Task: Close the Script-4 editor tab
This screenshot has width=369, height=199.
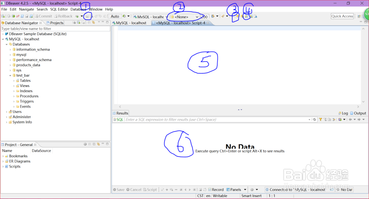Action: coord(208,23)
